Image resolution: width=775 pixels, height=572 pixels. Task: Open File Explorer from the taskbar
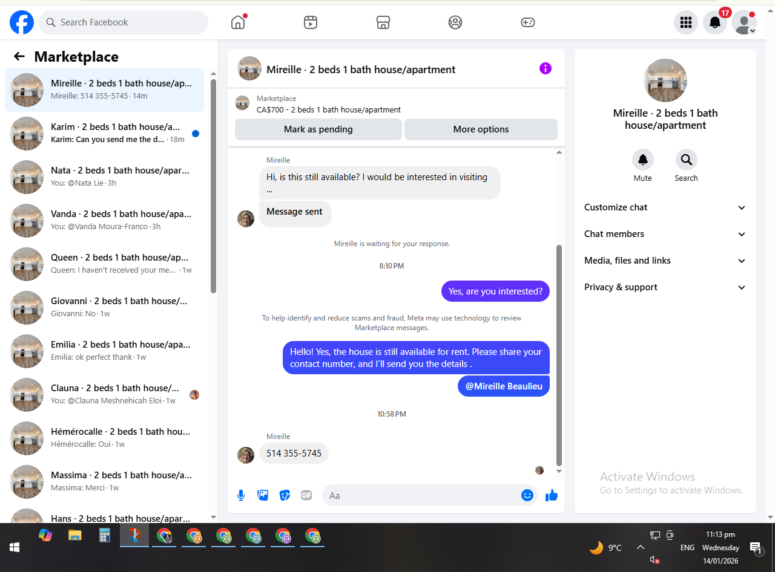click(75, 535)
